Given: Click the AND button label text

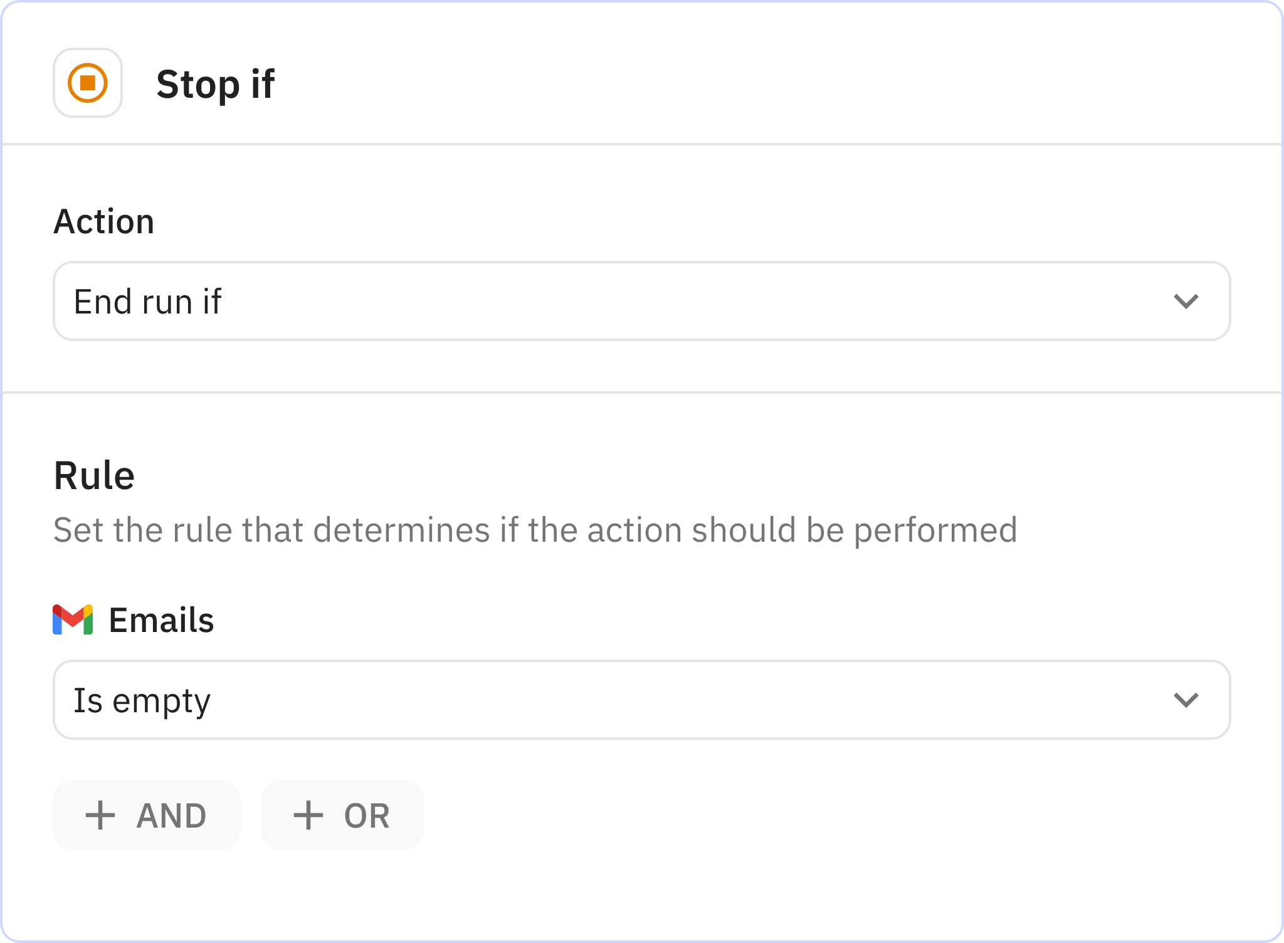Looking at the screenshot, I should pyautogui.click(x=171, y=816).
